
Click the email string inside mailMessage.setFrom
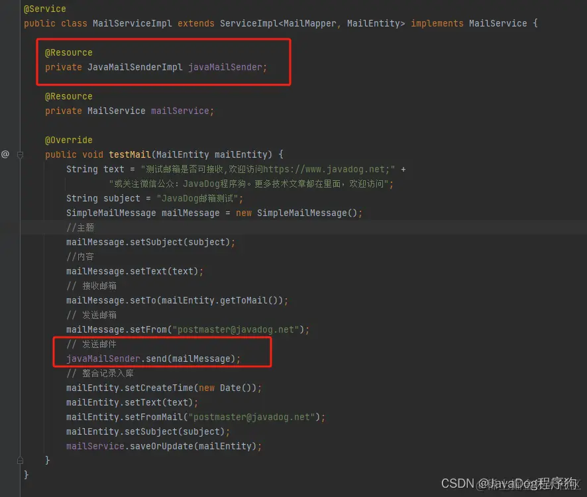pos(235,330)
